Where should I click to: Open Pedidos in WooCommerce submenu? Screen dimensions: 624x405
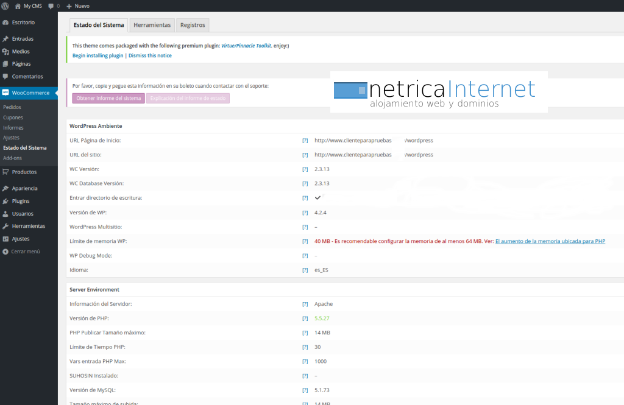pyautogui.click(x=12, y=107)
